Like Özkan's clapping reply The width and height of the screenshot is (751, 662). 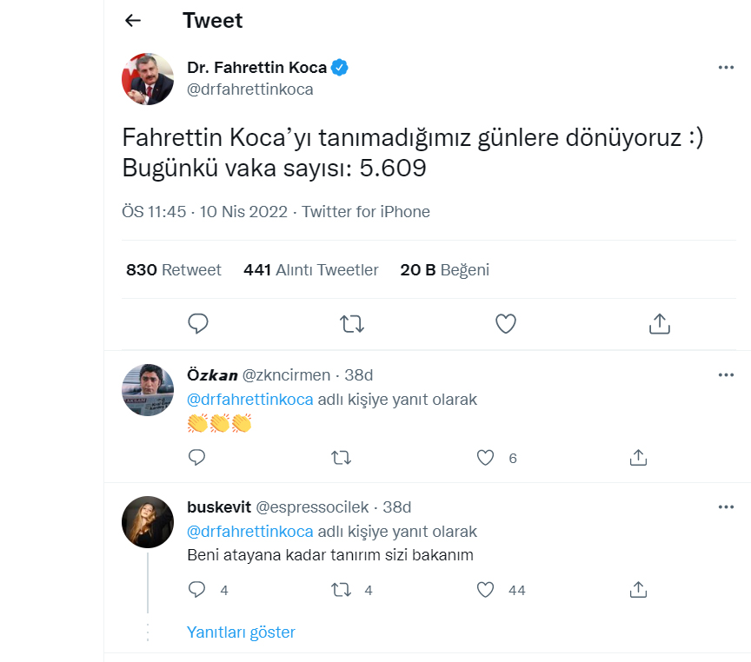[x=486, y=457]
